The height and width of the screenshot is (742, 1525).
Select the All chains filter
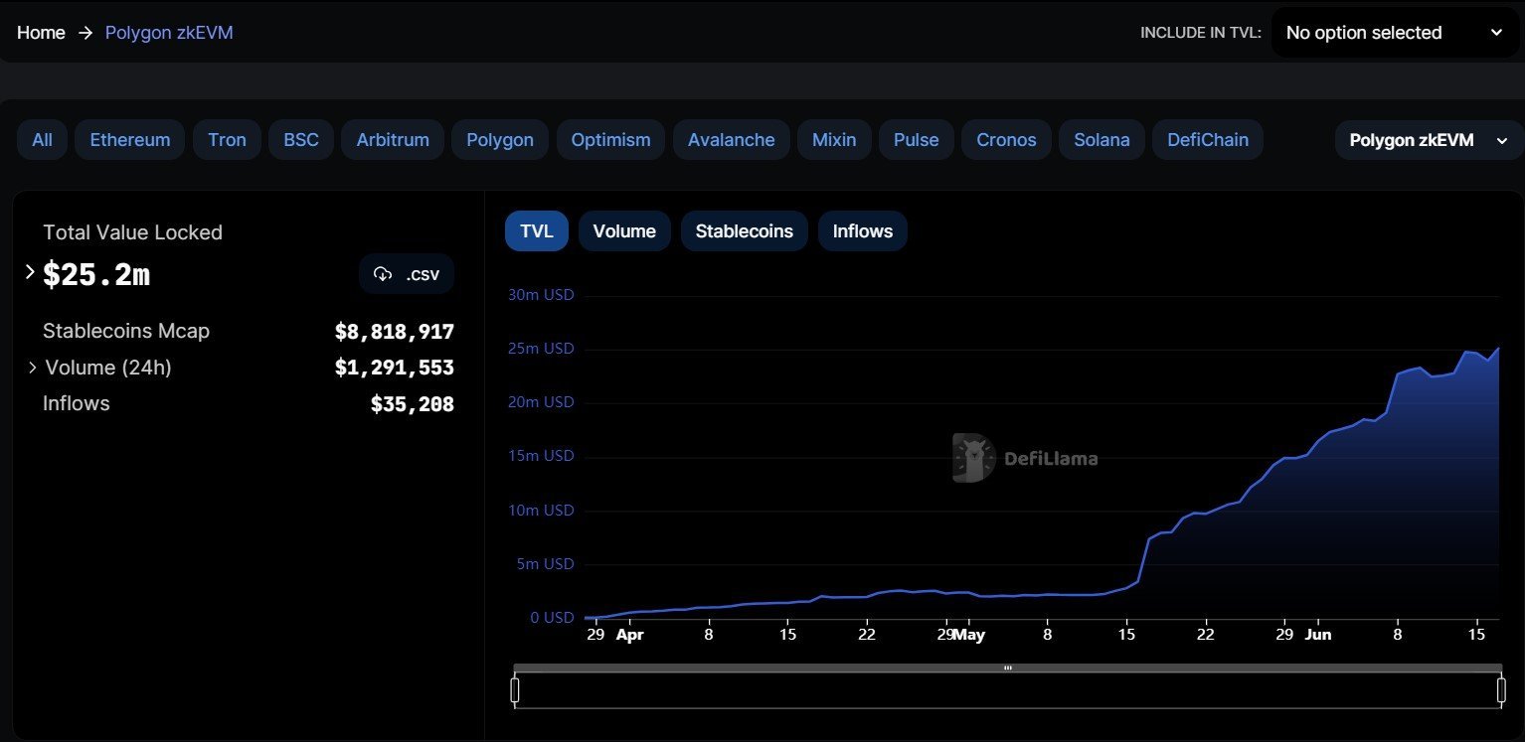42,139
